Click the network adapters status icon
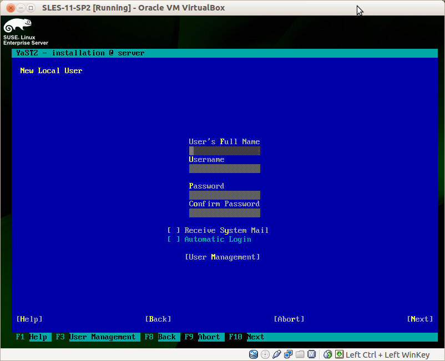445x361 pixels. pos(289,354)
